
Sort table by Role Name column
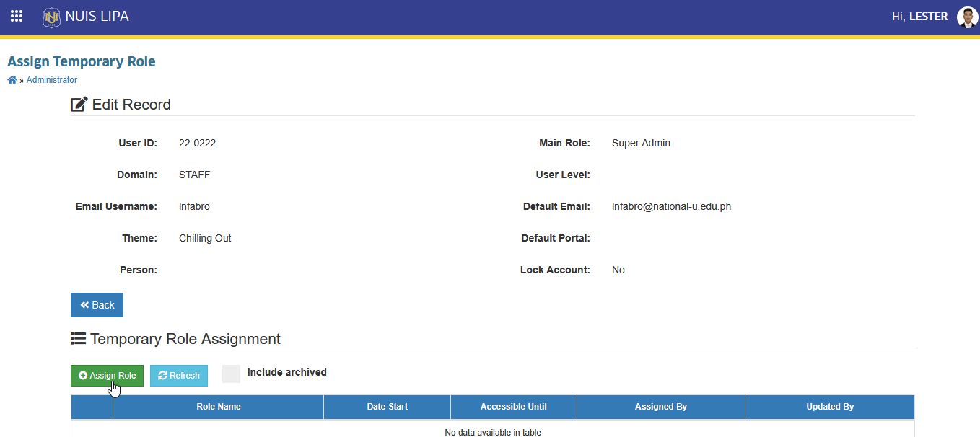219,407
